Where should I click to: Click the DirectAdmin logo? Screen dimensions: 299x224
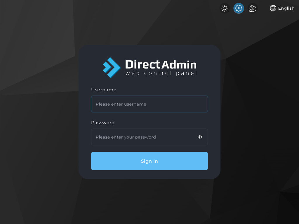[x=149, y=67]
